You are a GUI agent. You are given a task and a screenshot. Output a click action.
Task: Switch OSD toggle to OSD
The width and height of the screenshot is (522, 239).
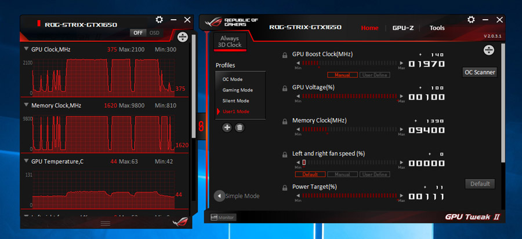coord(154,33)
